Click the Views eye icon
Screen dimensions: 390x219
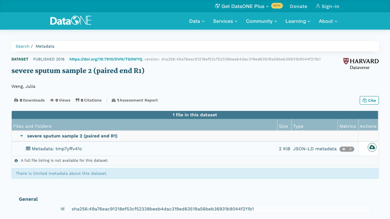click(52, 100)
